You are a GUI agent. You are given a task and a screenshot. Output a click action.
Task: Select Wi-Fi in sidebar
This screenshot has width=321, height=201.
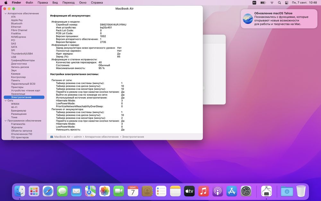tap(14, 107)
